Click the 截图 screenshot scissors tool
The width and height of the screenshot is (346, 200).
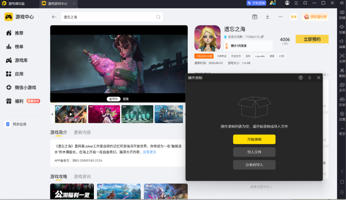[342, 73]
